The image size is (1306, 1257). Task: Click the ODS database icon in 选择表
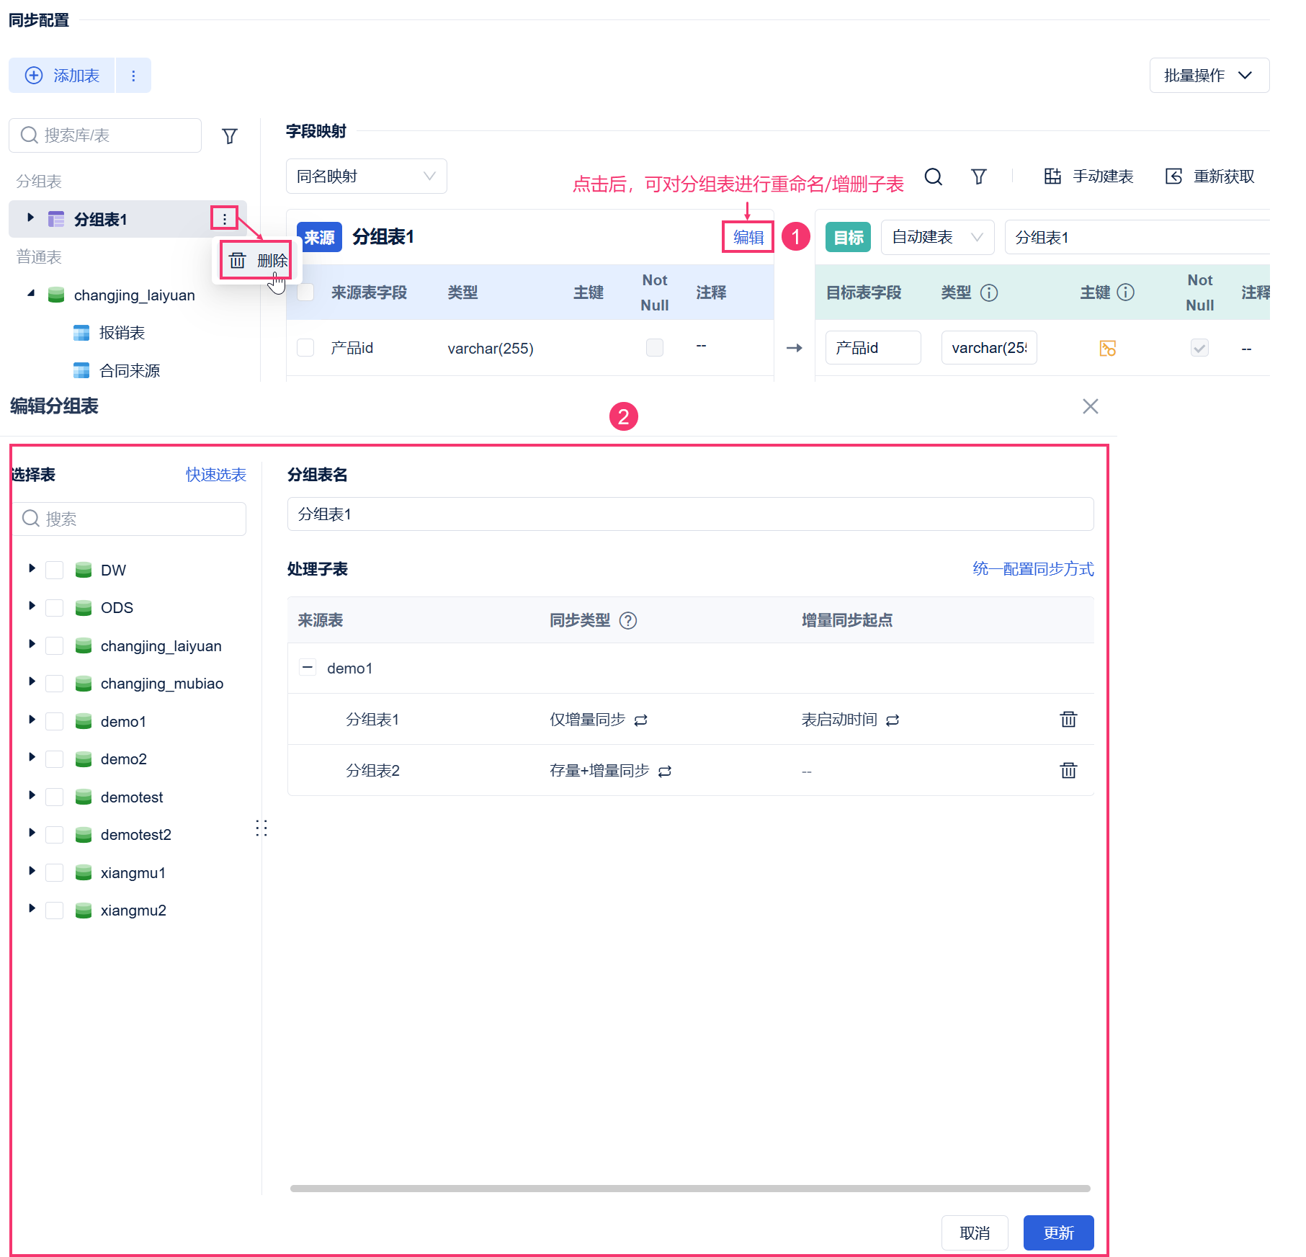pos(84,607)
